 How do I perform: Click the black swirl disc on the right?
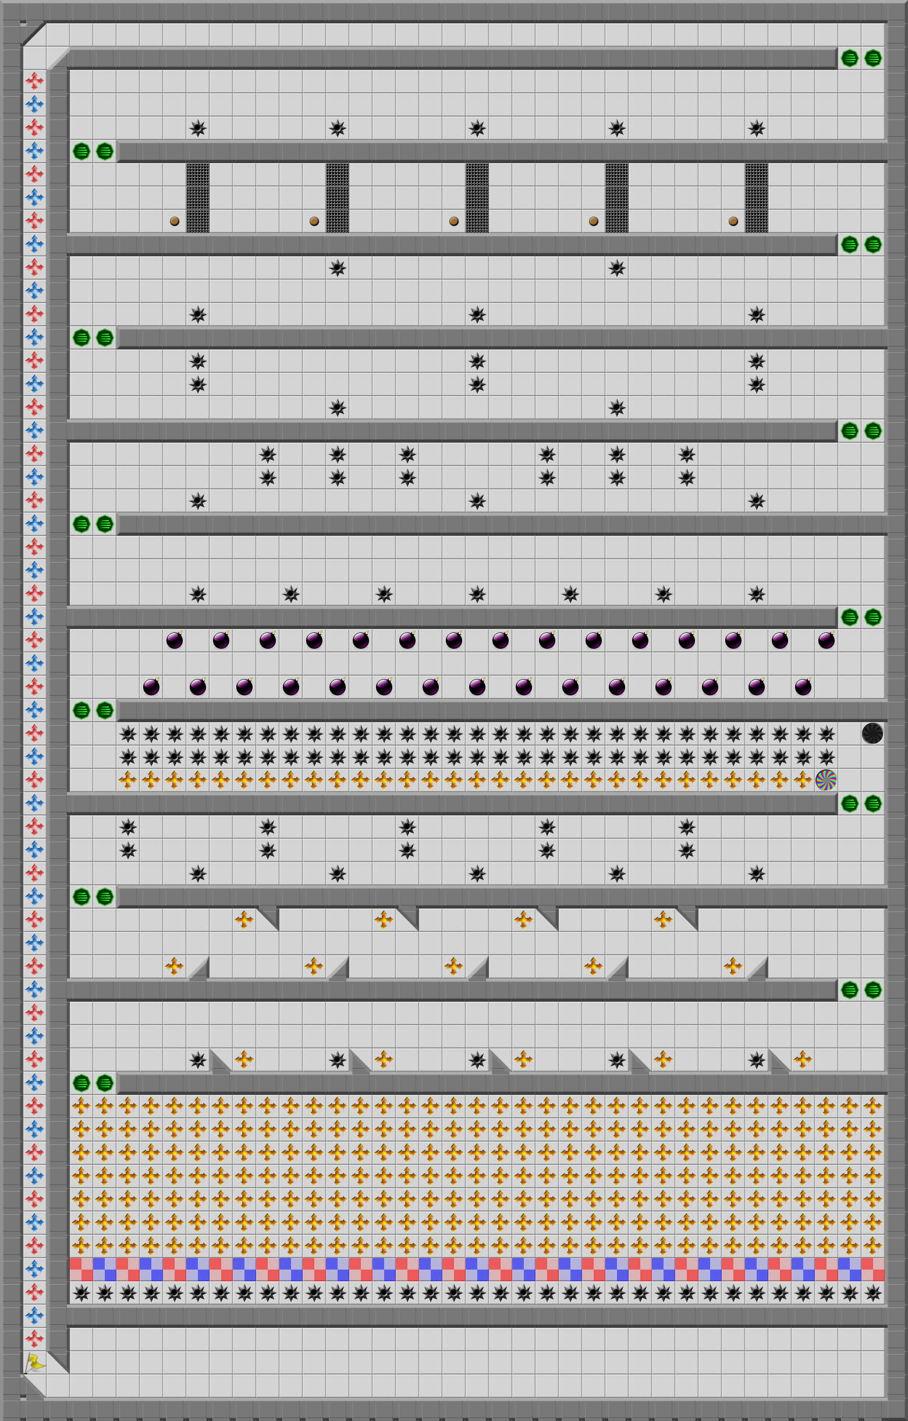pyautogui.click(x=872, y=733)
